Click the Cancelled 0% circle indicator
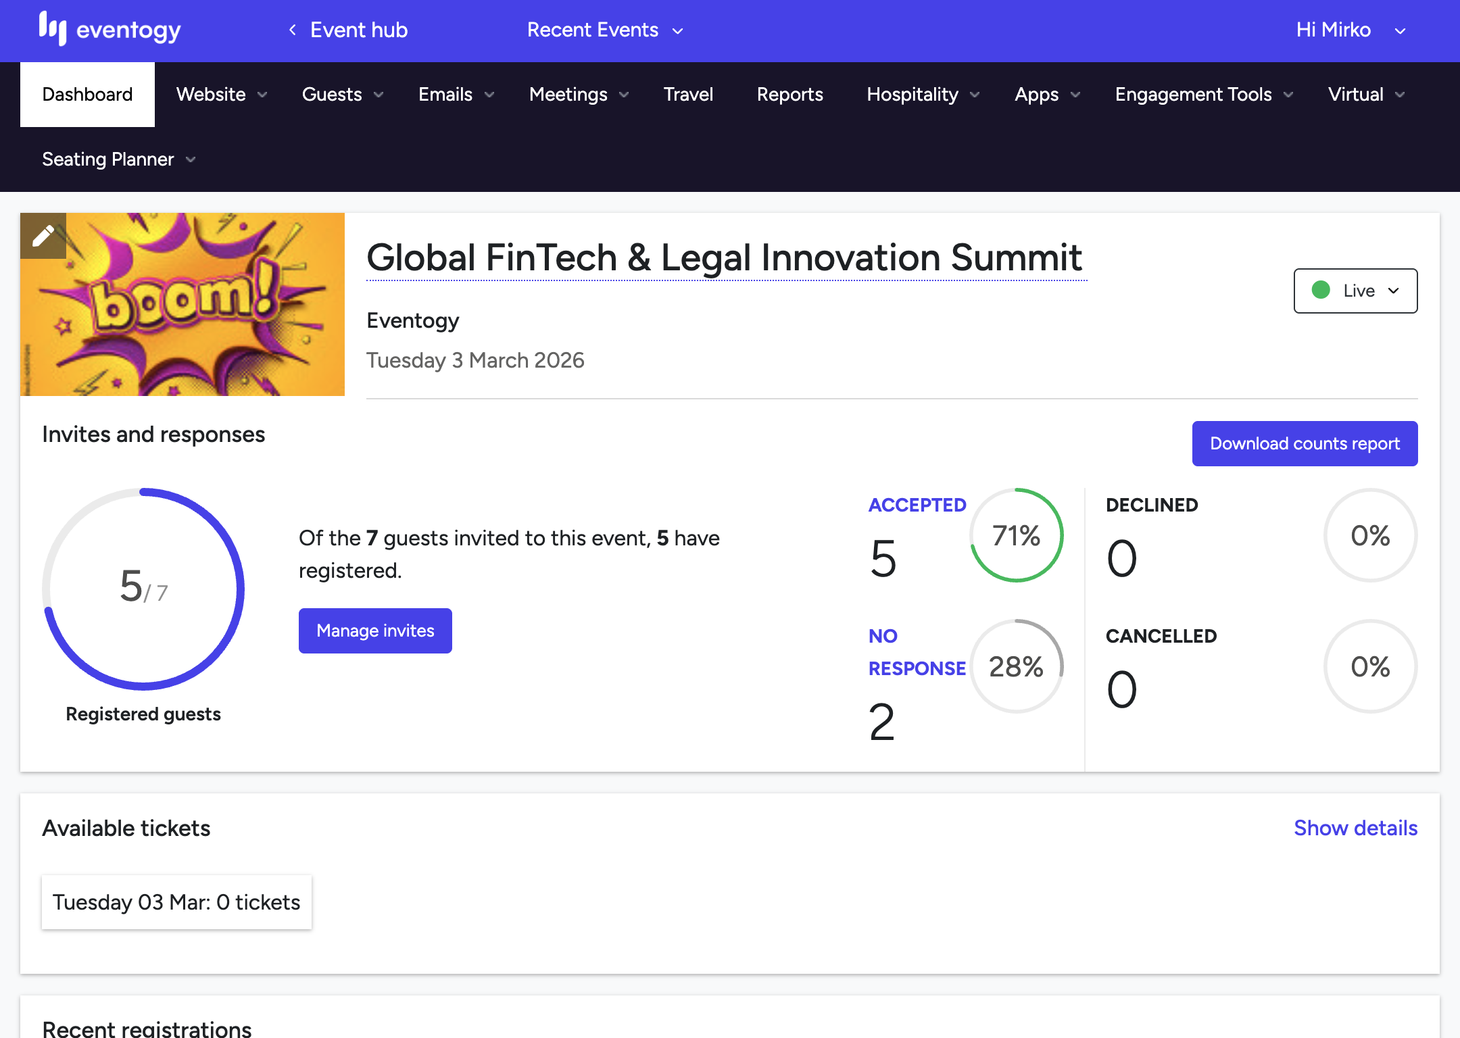 pos(1369,666)
